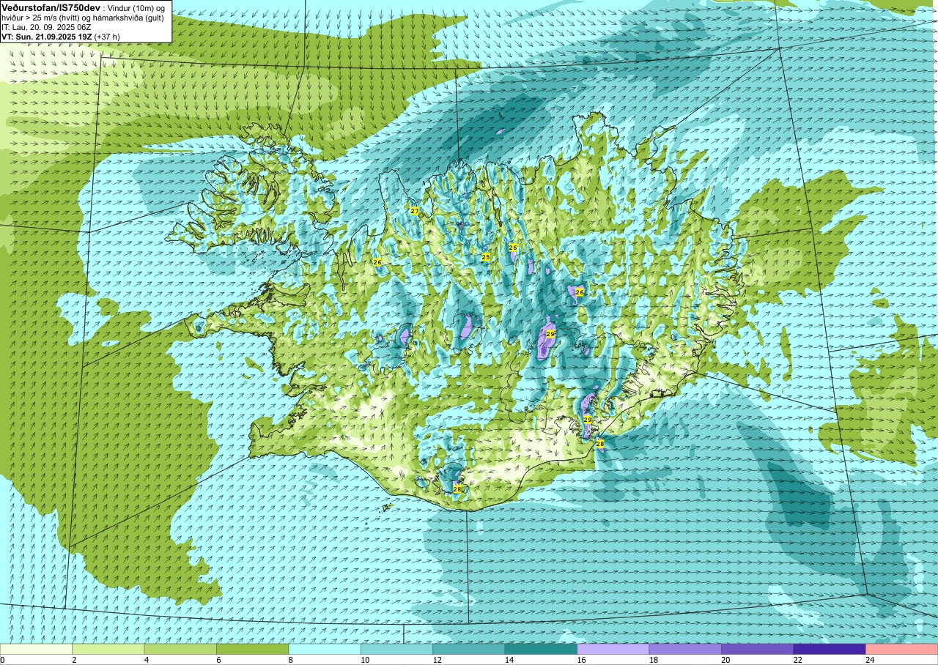The width and height of the screenshot is (938, 665).
Task: Choose the 12–14 m/s teal legend swatch
Action: (x=469, y=649)
